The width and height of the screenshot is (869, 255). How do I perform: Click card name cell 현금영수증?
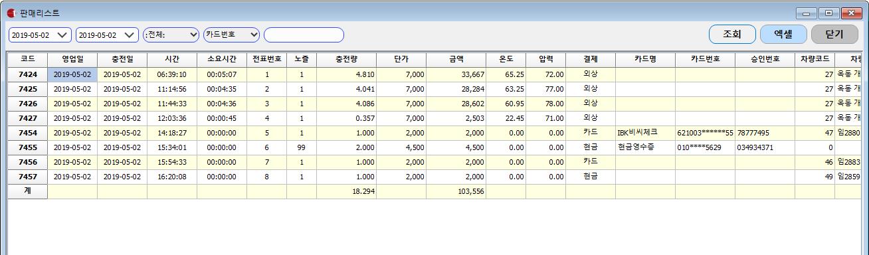point(646,147)
